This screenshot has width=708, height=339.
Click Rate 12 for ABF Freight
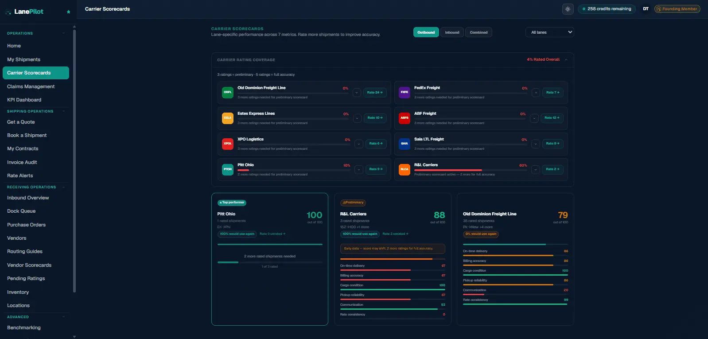point(552,118)
